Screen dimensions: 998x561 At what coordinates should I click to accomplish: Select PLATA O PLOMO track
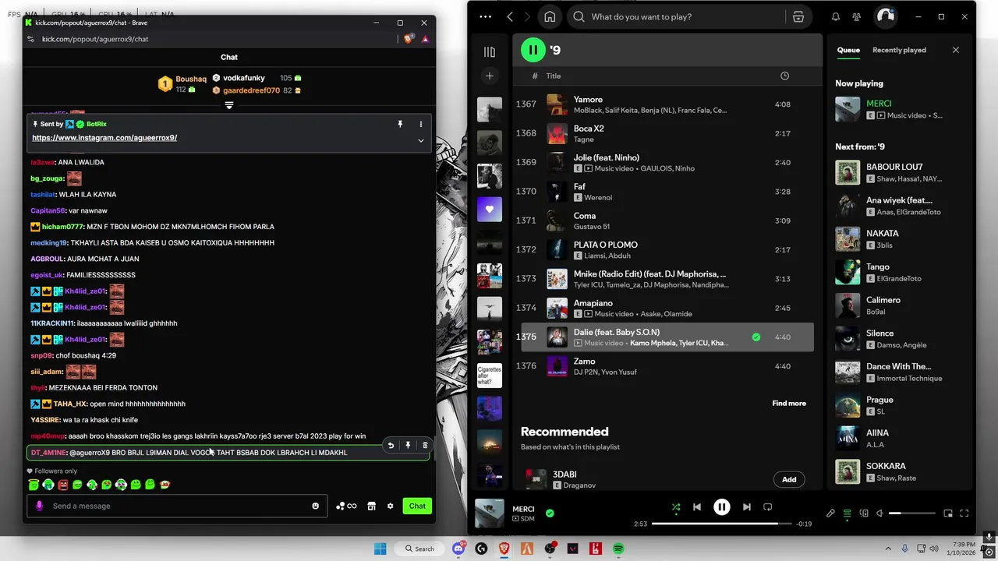click(667, 249)
